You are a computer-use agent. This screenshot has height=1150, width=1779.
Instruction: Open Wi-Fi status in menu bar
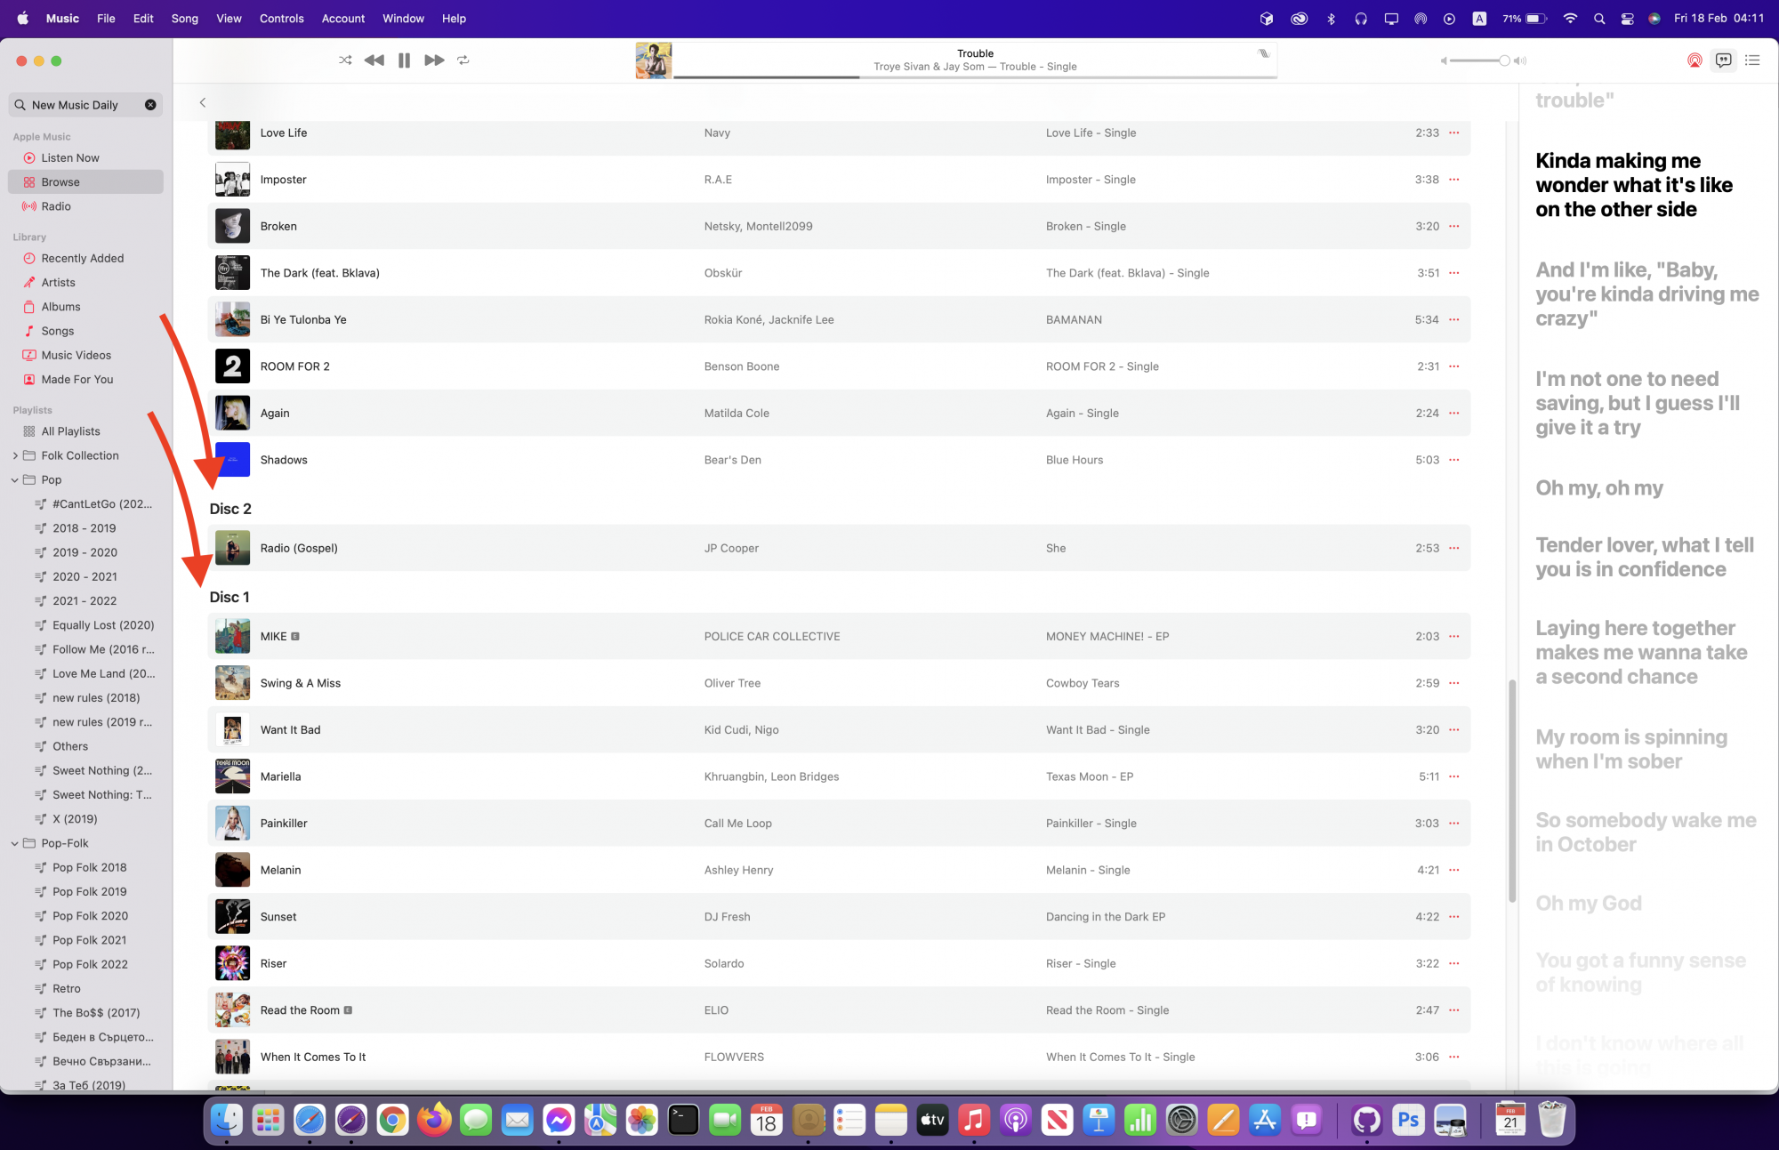coord(1570,18)
